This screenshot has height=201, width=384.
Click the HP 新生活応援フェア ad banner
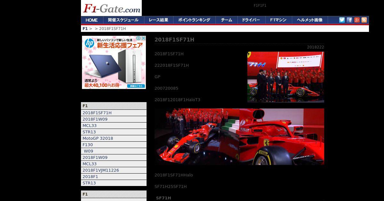[x=114, y=62]
